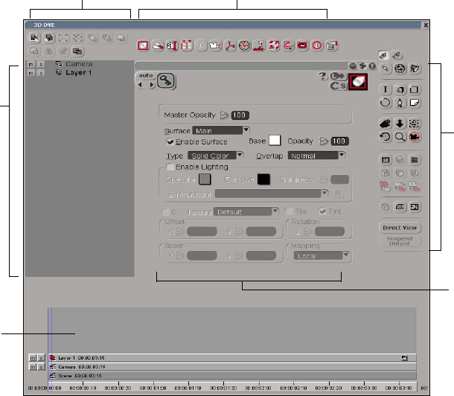Click the safe frame rectangle icon

(x=386, y=160)
